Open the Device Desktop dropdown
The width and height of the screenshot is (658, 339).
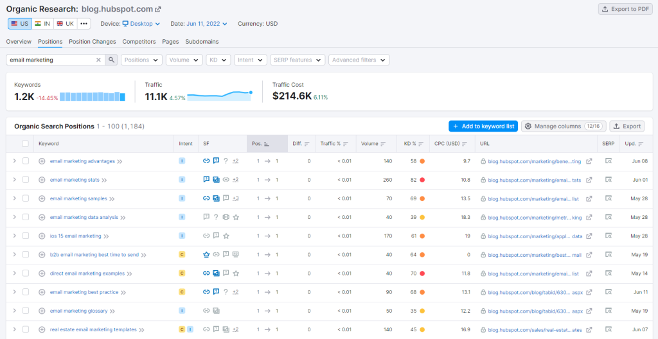click(x=141, y=24)
